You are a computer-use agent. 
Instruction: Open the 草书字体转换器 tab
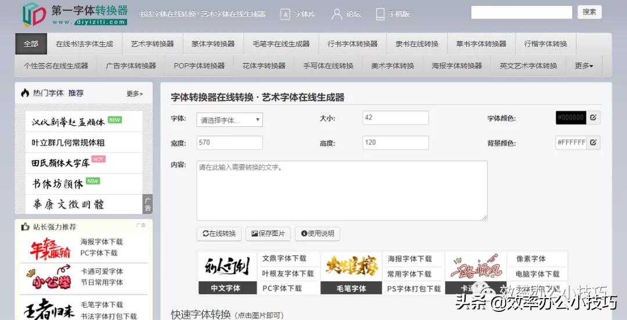pos(481,44)
